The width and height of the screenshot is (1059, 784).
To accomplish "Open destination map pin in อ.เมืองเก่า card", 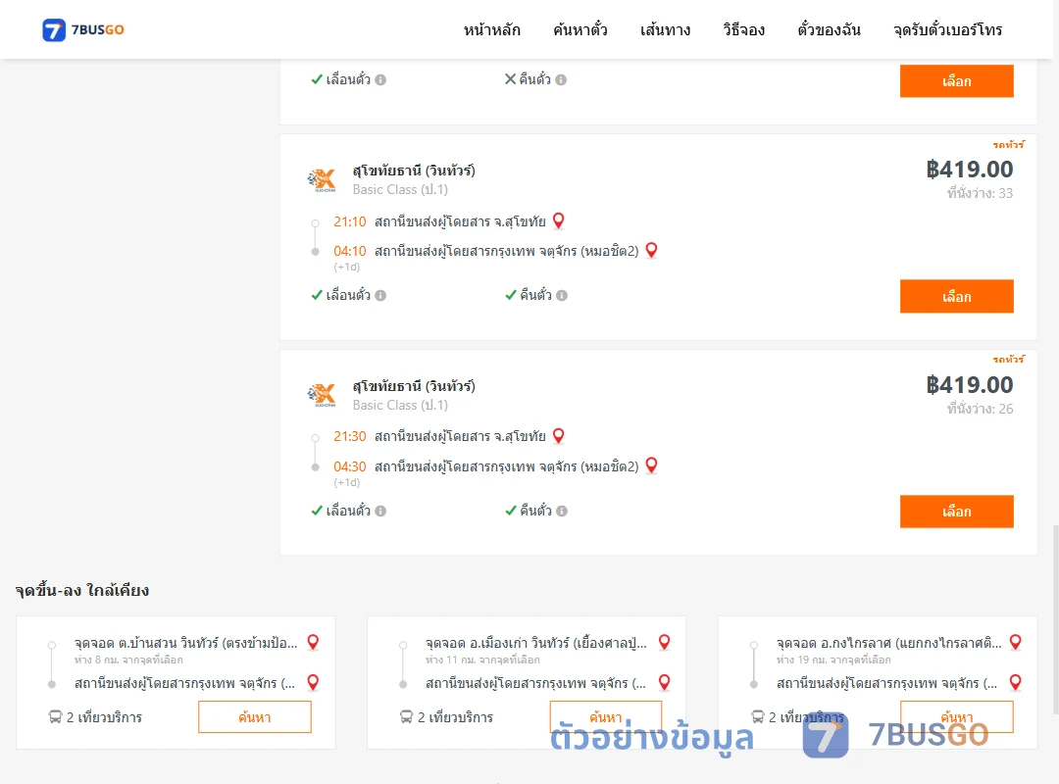I will [x=665, y=683].
